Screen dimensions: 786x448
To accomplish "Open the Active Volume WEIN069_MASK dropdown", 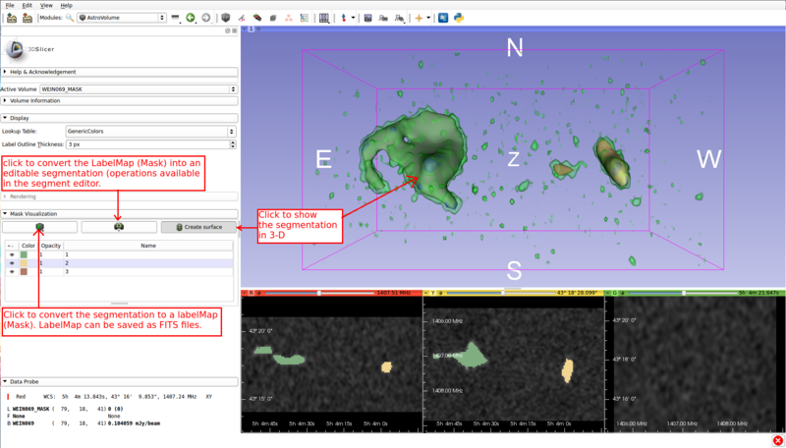I will tap(138, 89).
